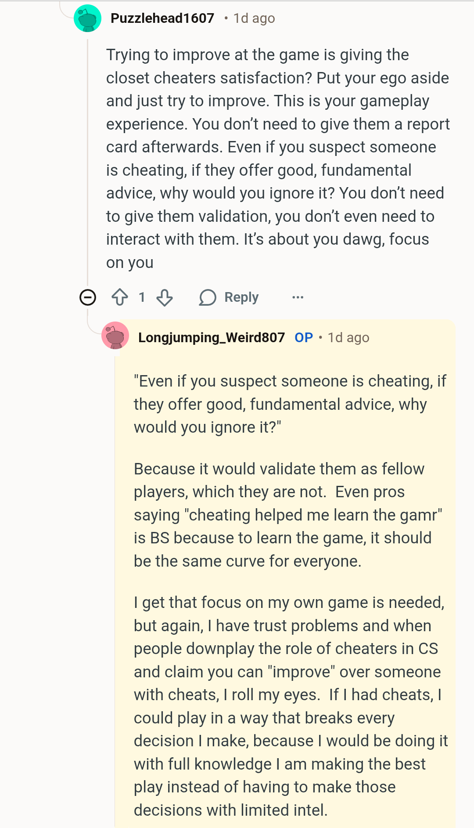
Task: Click the "1d ago" timestamp on OP's reply
Action: pos(348,338)
